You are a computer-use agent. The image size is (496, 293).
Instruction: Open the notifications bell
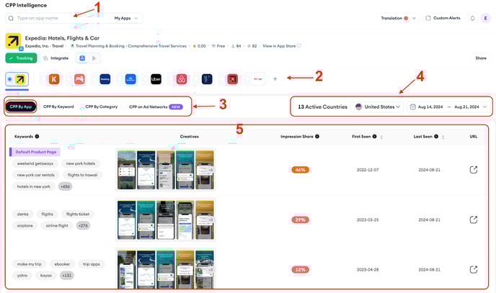tap(472, 18)
